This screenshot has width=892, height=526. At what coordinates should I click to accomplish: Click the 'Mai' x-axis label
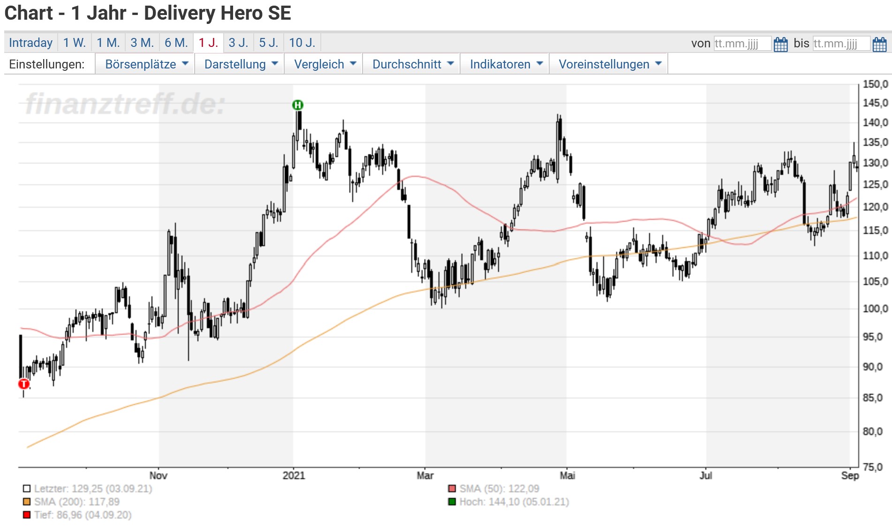click(567, 475)
